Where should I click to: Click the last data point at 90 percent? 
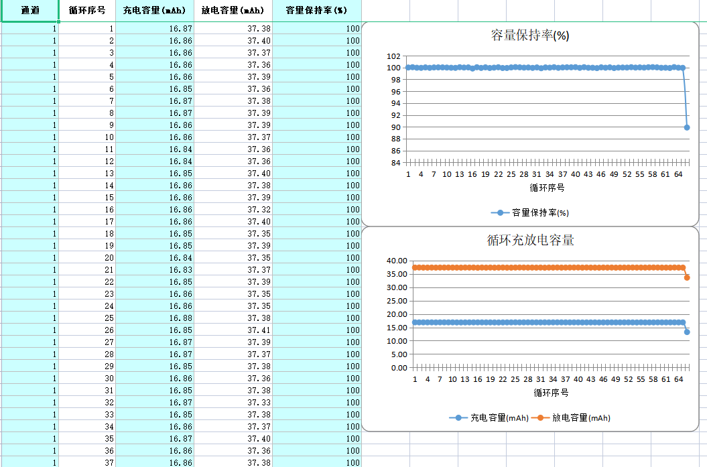tap(687, 127)
